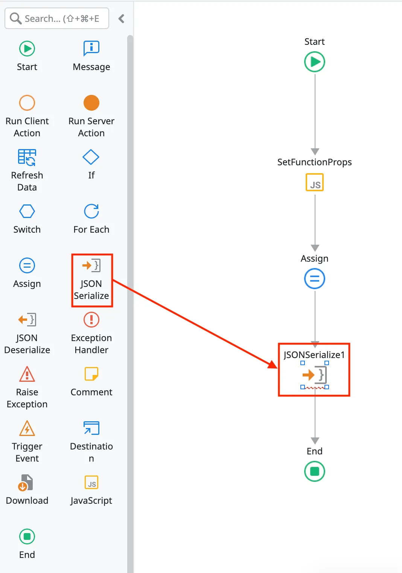Select the Trigger Event tool
Image resolution: width=402 pixels, height=573 pixels.
[x=27, y=428]
